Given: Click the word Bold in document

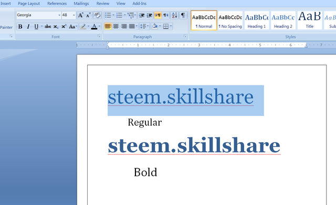Looking at the screenshot, I should click(x=145, y=172).
